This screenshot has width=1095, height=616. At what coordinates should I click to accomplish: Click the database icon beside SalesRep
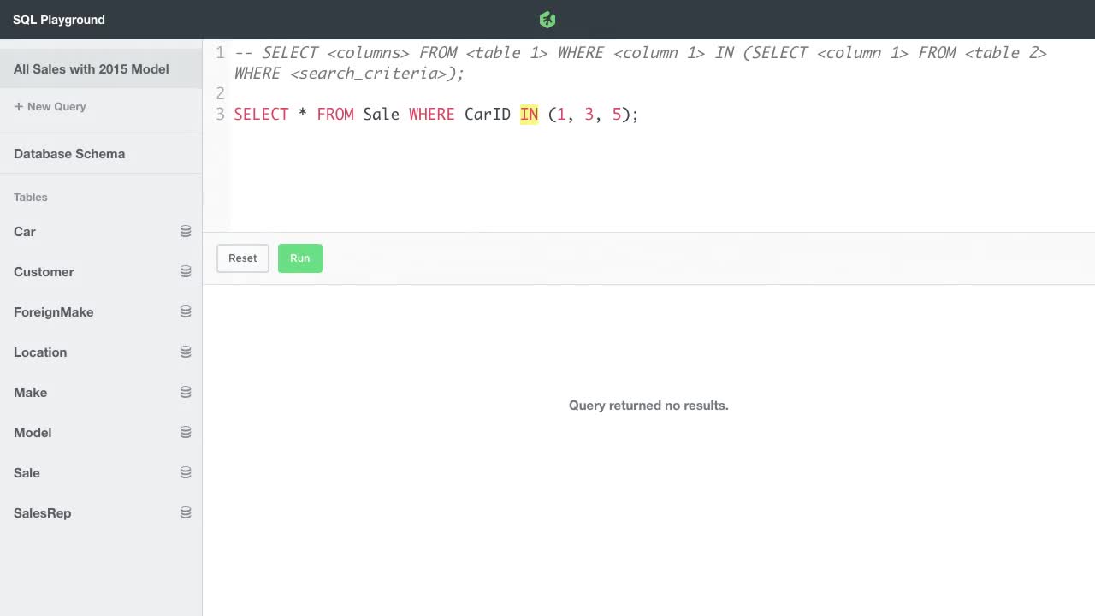click(186, 512)
